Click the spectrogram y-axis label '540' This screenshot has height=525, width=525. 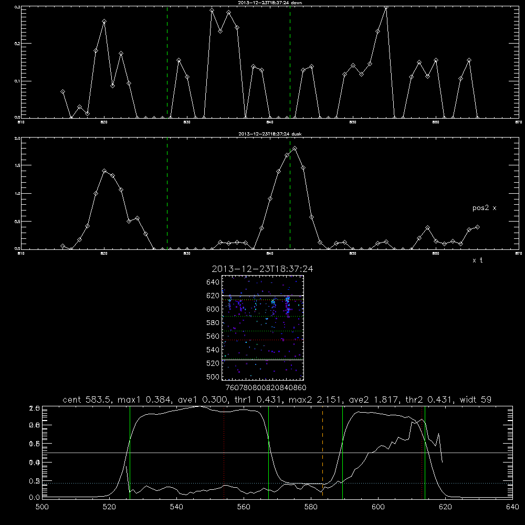pos(213,350)
